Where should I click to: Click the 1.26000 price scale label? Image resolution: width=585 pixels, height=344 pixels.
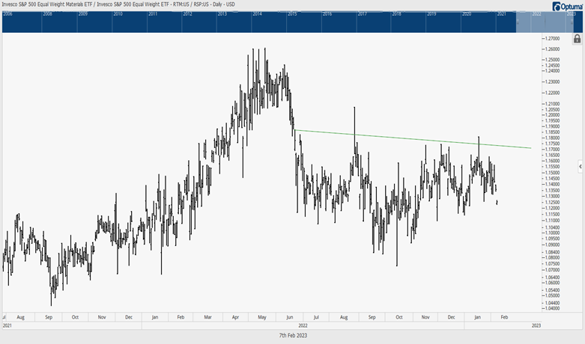552,49
